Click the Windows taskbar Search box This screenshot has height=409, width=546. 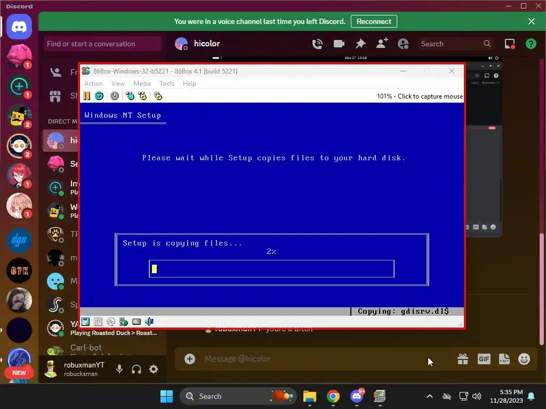pyautogui.click(x=238, y=396)
